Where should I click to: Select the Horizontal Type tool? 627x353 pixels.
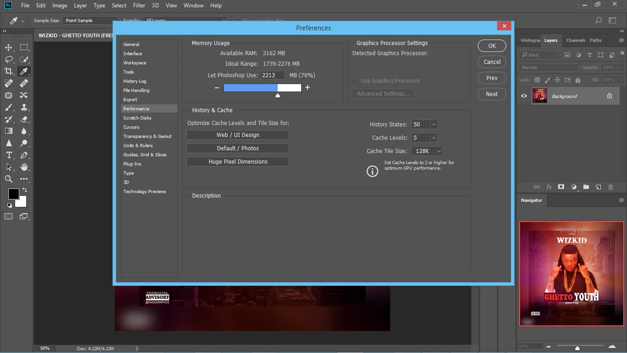tap(9, 155)
